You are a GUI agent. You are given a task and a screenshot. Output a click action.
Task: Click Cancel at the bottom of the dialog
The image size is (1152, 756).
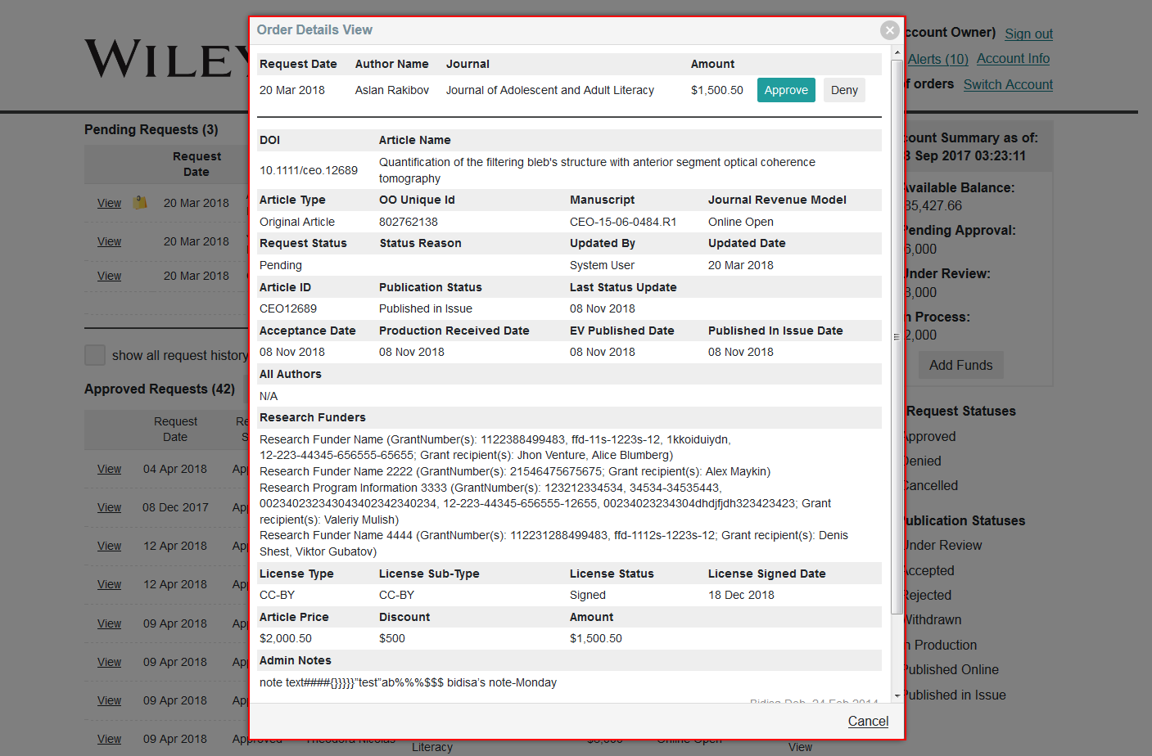pos(868,721)
